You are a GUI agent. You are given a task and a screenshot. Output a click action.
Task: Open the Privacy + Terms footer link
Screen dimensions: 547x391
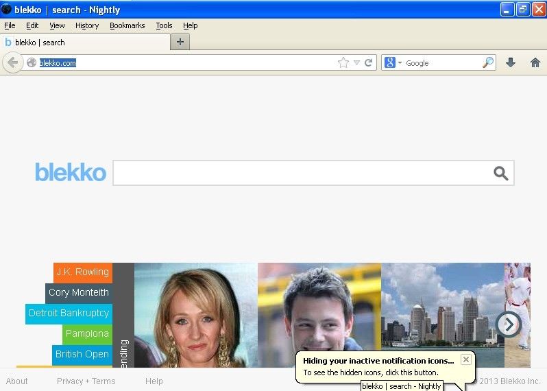point(86,381)
